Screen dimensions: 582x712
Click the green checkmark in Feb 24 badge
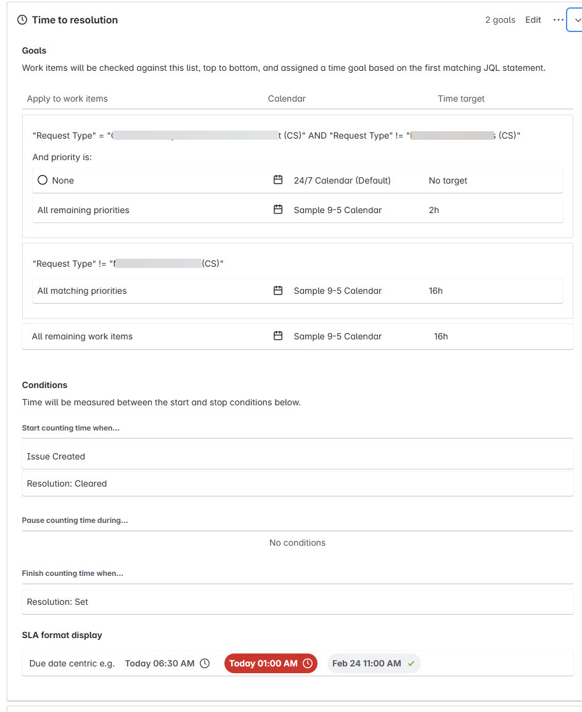(411, 663)
